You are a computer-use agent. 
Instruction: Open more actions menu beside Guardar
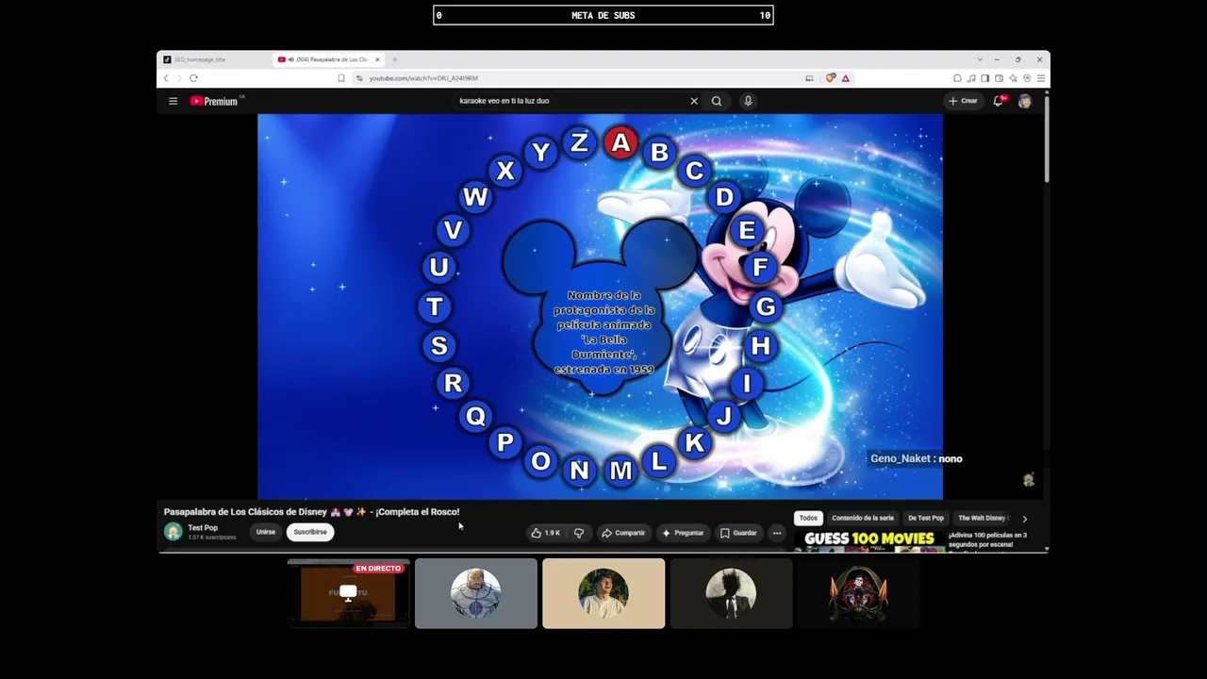pyautogui.click(x=777, y=533)
